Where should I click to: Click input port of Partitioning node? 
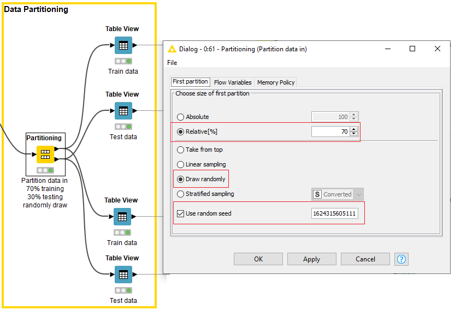click(34, 154)
